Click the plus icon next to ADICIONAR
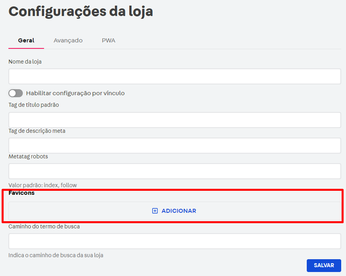The height and width of the screenshot is (276, 346). pyautogui.click(x=155, y=211)
